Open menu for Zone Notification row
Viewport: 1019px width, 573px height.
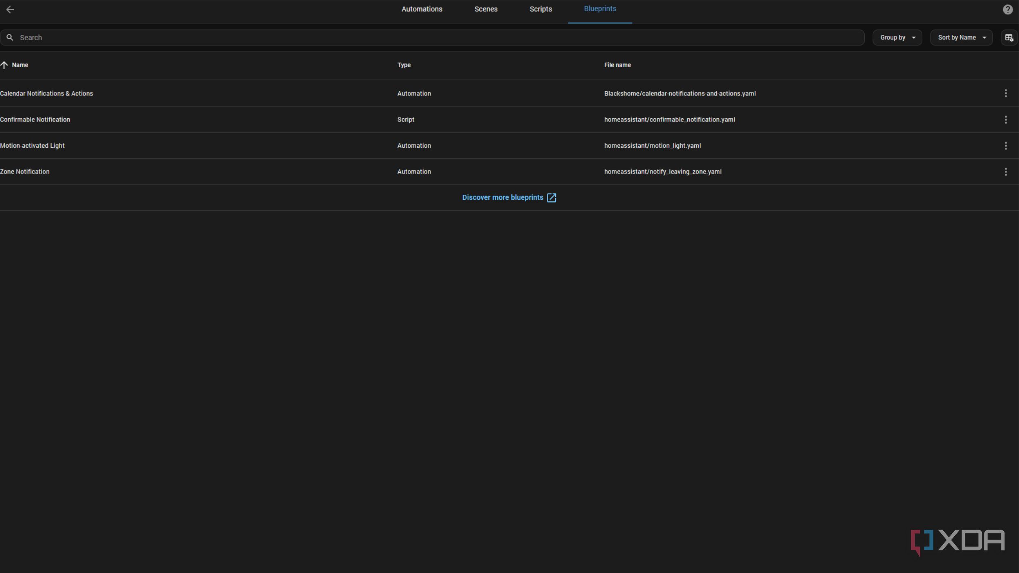tap(1005, 172)
